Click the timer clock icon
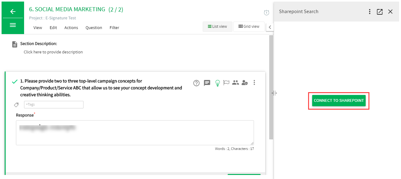 pos(266,12)
